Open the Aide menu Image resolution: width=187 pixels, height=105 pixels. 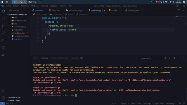(70, 6)
